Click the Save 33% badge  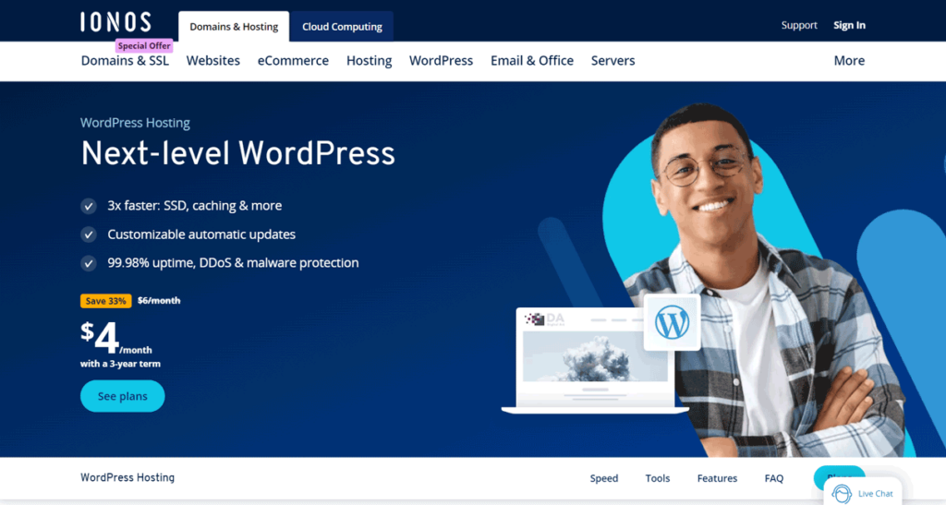coord(105,301)
